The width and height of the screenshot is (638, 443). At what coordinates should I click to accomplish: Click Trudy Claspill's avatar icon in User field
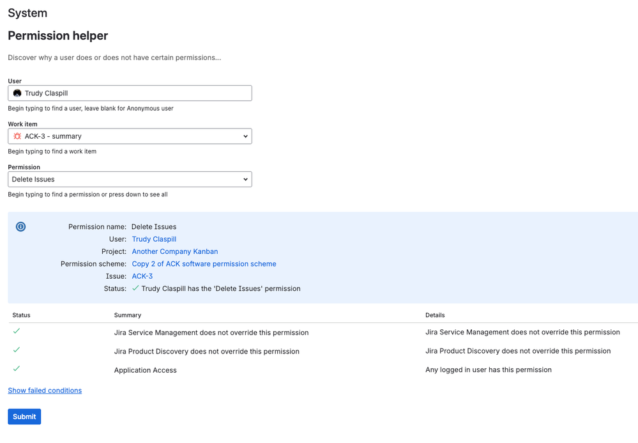17,93
